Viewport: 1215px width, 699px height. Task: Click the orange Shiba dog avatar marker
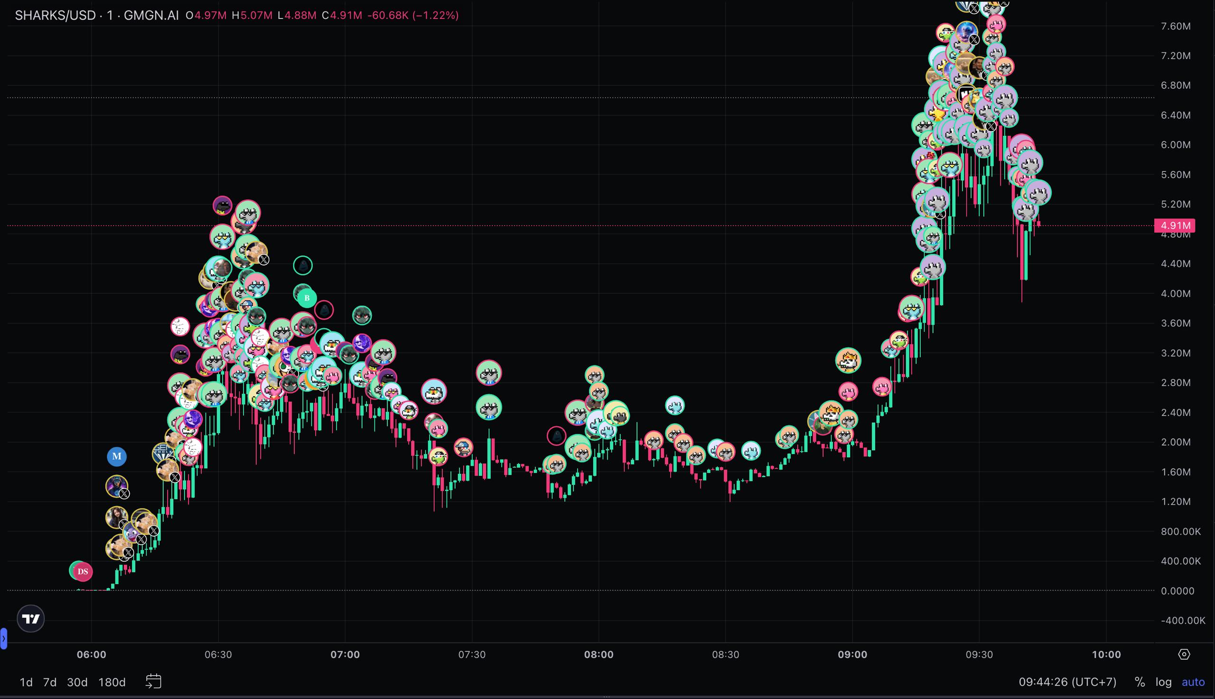click(x=848, y=360)
